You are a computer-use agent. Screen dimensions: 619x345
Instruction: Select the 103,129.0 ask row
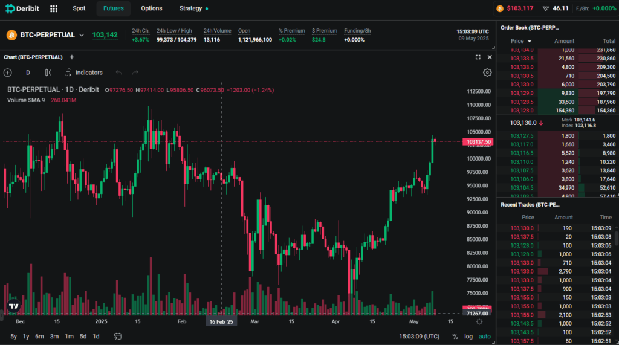[557, 93]
